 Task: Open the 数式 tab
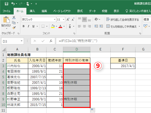tap(80, 11)
